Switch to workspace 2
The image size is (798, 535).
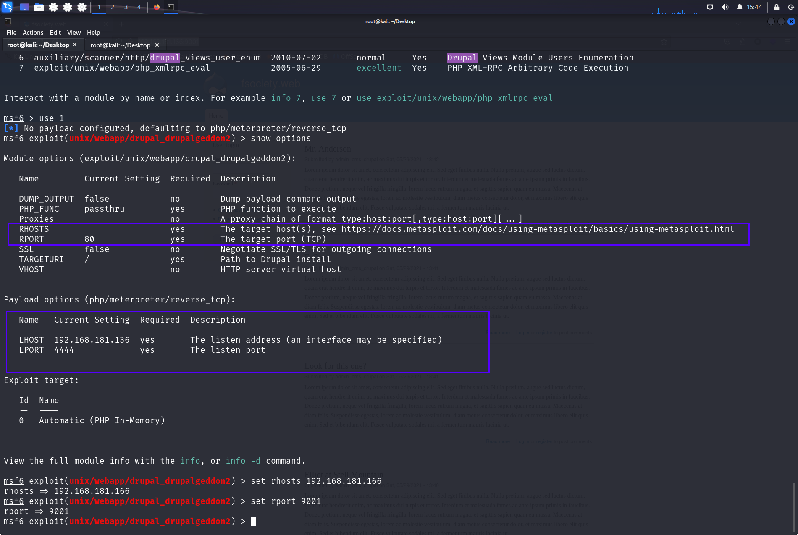113,7
